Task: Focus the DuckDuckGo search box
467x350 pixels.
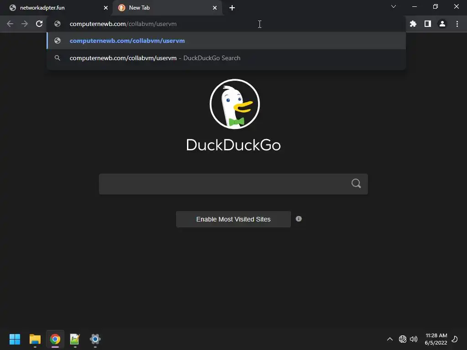Action: (233, 184)
